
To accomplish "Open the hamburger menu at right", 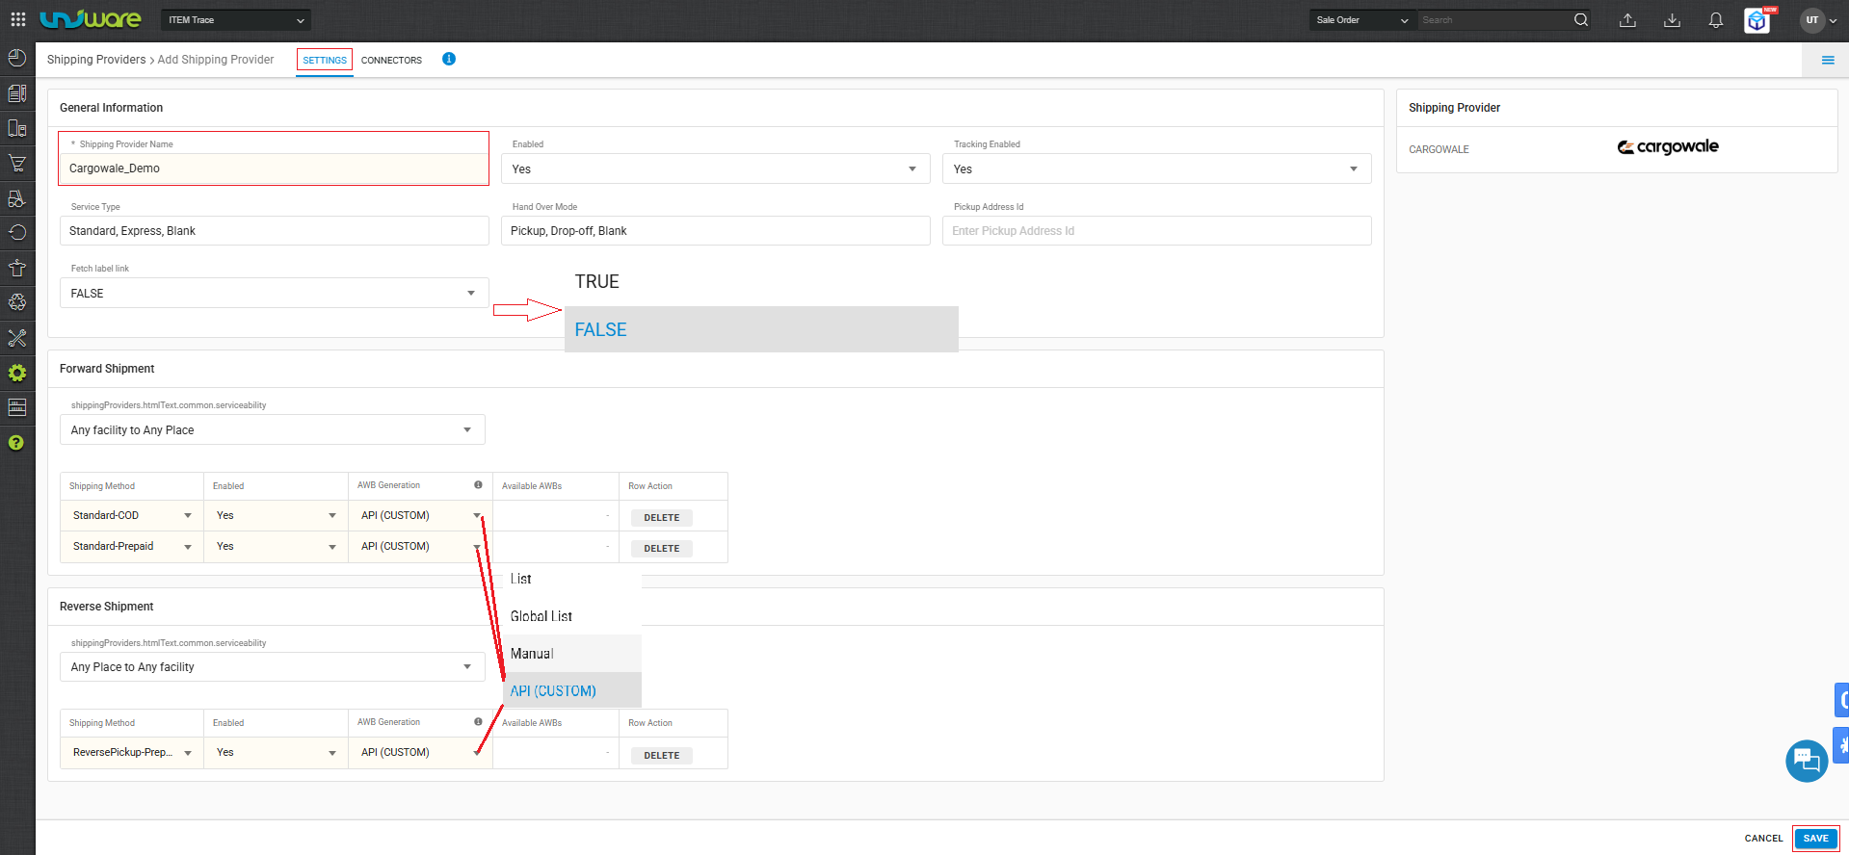I will click(1828, 60).
